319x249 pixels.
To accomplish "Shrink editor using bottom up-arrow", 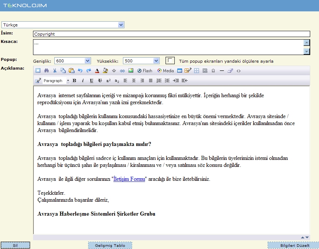I will pos(302,237).
